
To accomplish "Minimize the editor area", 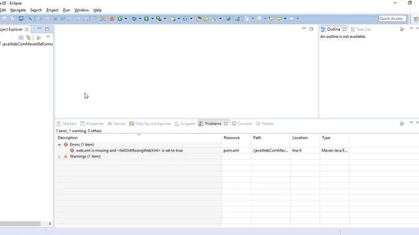I will [x=304, y=29].
